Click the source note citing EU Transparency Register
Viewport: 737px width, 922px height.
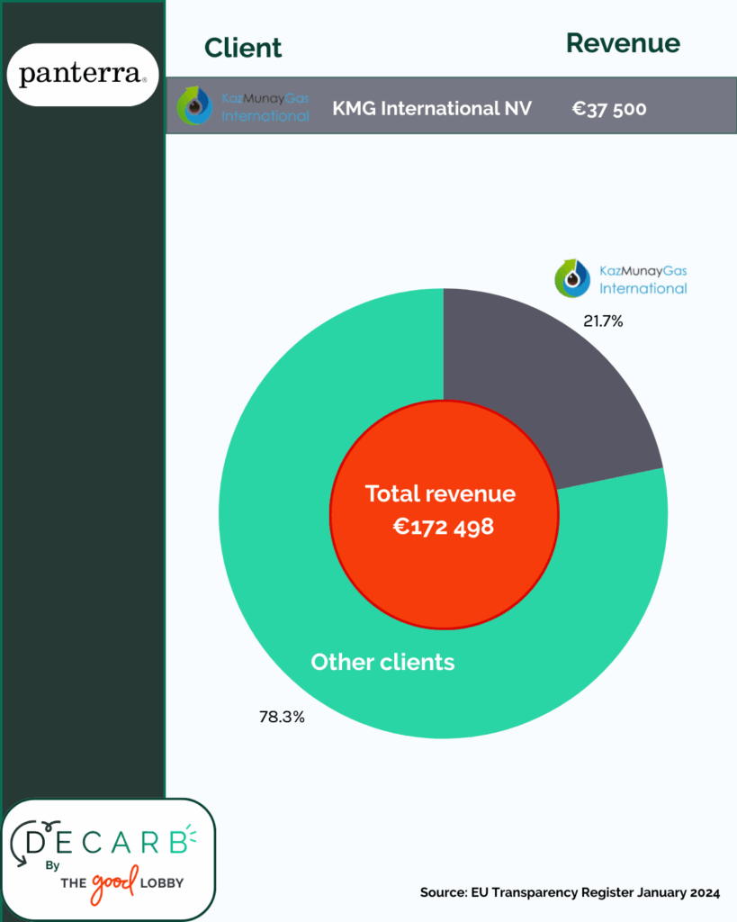[x=570, y=892]
